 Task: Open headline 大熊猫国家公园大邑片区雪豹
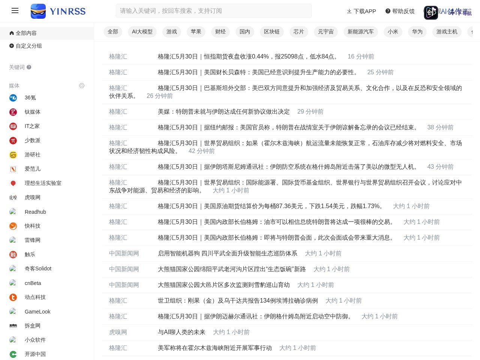click(x=224, y=285)
